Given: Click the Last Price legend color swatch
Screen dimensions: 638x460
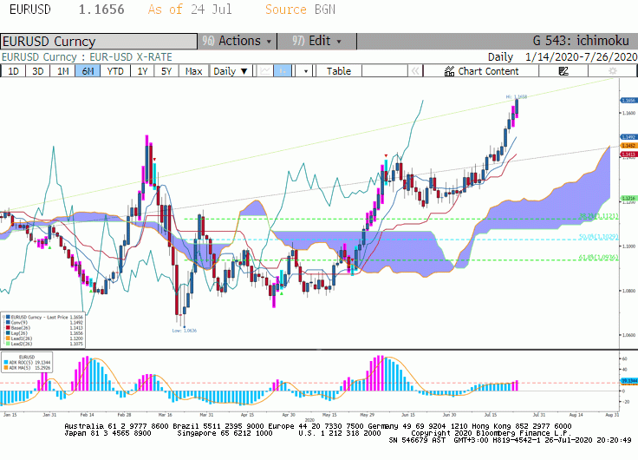Looking at the screenshot, I should pos(8,317).
